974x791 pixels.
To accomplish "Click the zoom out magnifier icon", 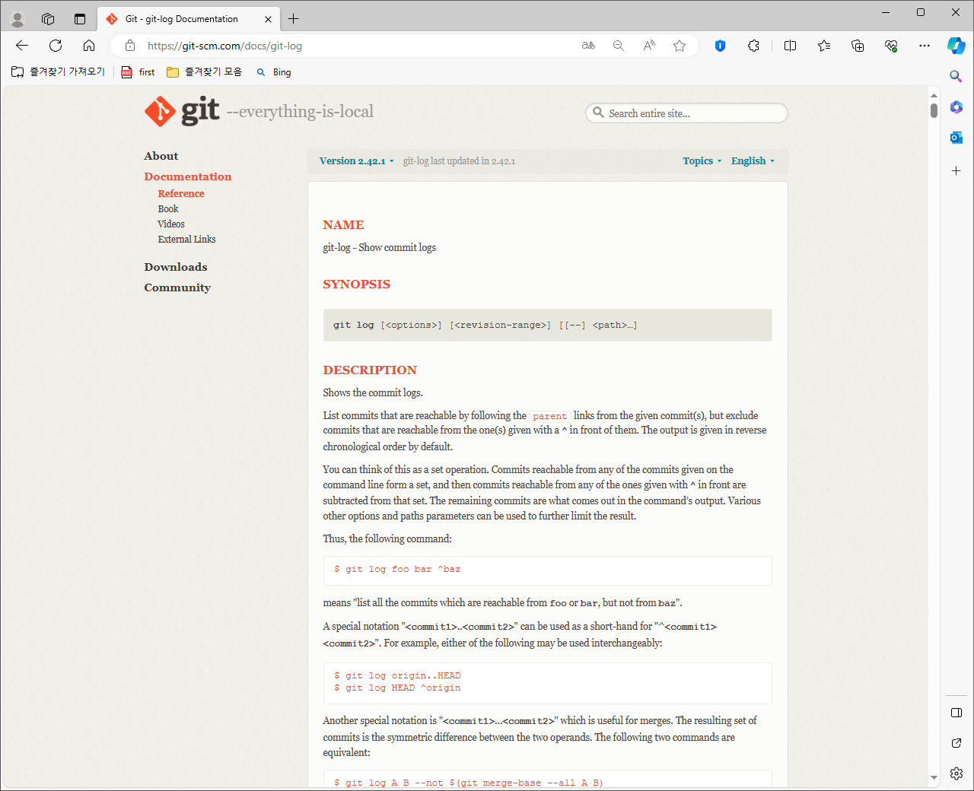I will (x=619, y=46).
